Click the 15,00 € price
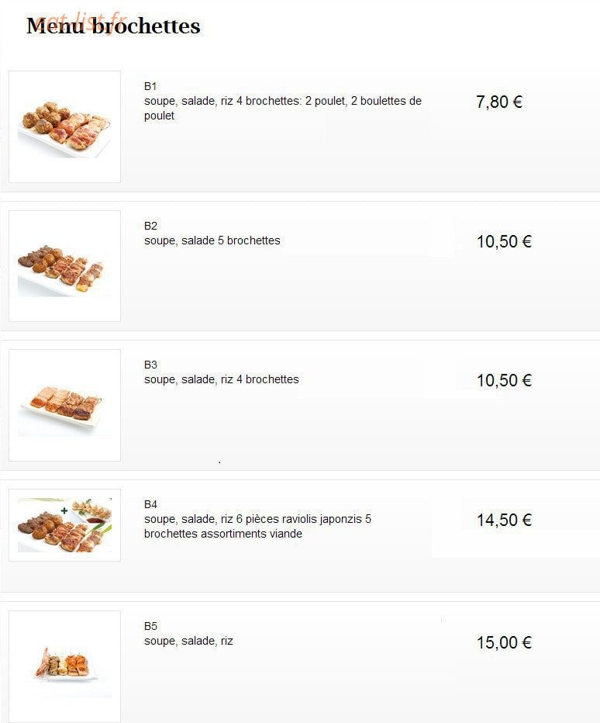600x723 pixels. [504, 642]
